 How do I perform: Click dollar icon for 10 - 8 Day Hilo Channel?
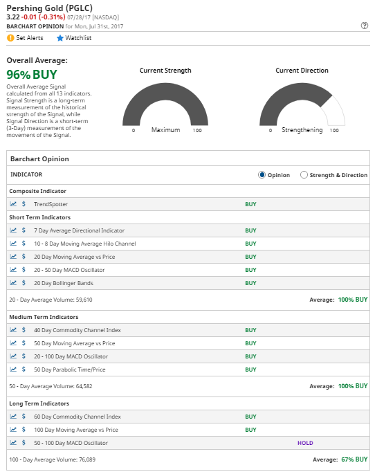tap(24, 243)
